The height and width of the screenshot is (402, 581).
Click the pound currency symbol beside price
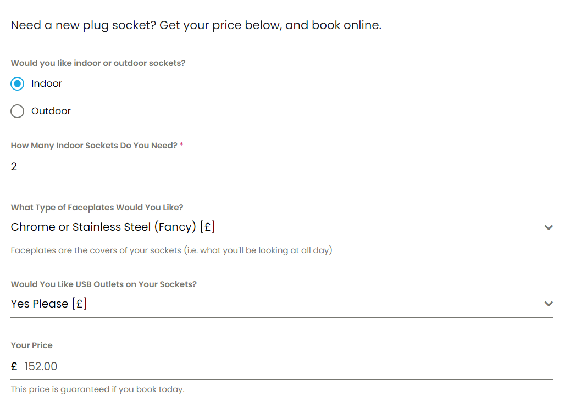(x=14, y=367)
